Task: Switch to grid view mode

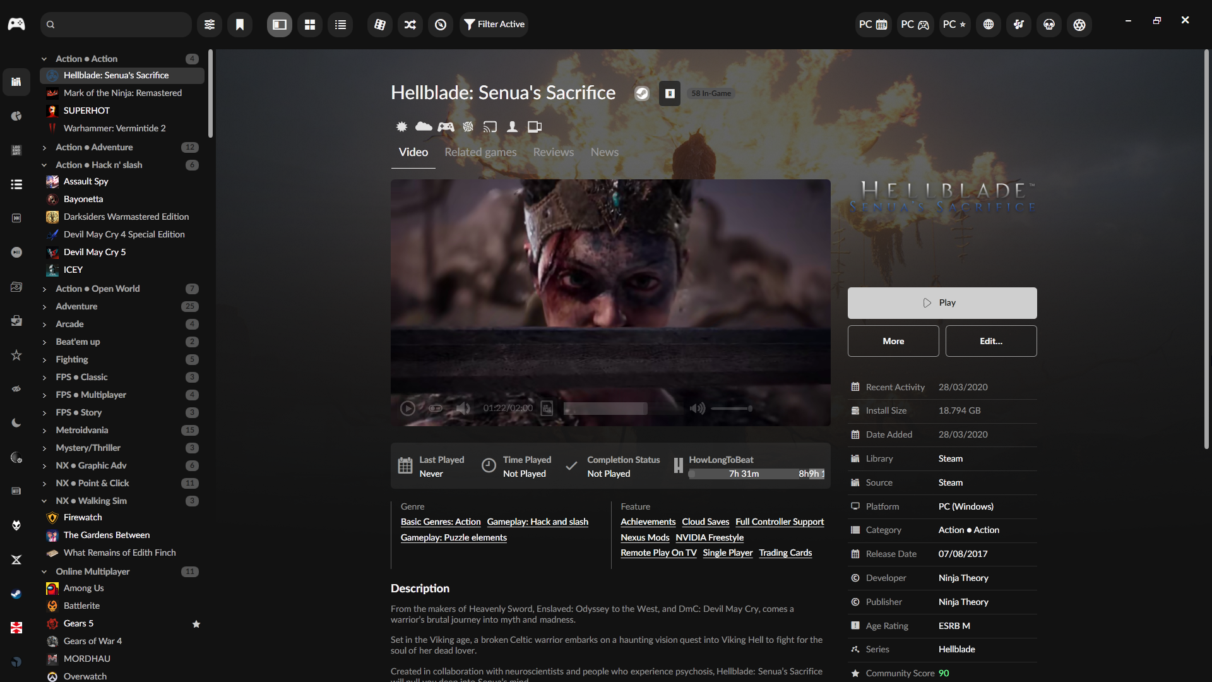Action: point(310,25)
